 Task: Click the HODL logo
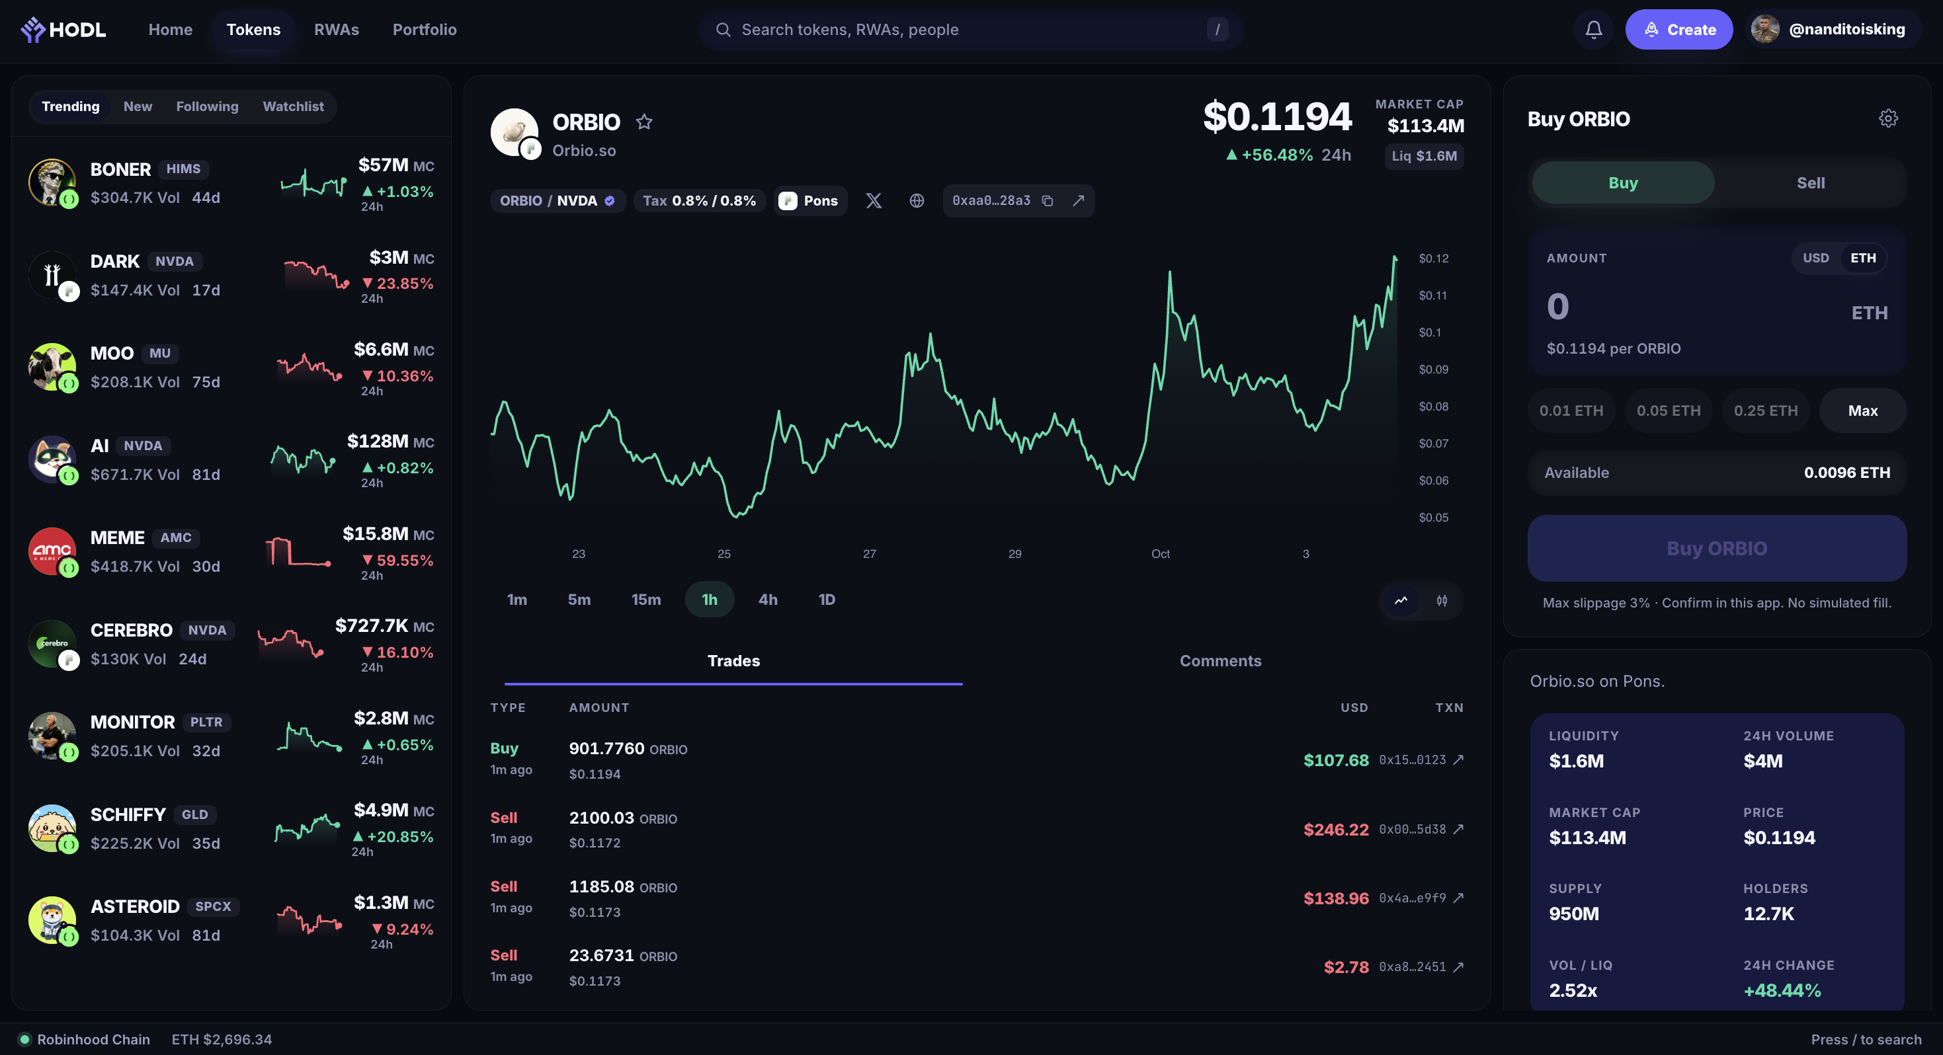(63, 29)
